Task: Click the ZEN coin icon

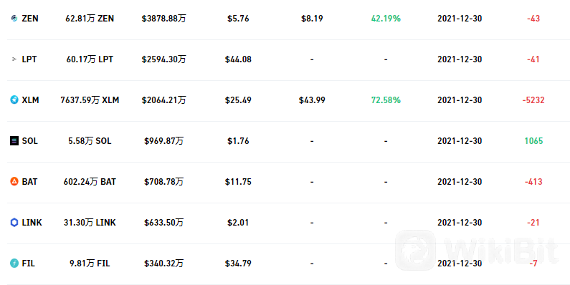Action: point(14,19)
